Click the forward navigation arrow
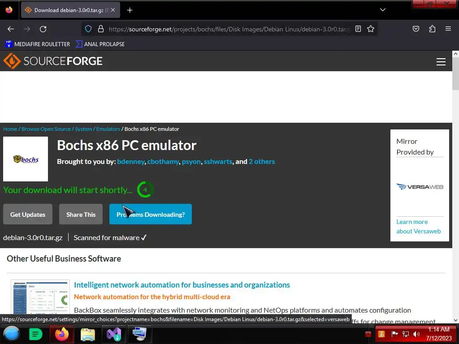 click(x=27, y=29)
